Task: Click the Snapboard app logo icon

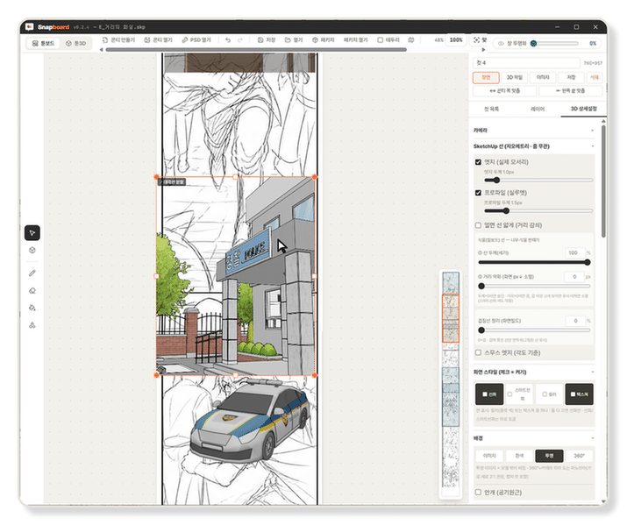Action: pyautogui.click(x=29, y=27)
